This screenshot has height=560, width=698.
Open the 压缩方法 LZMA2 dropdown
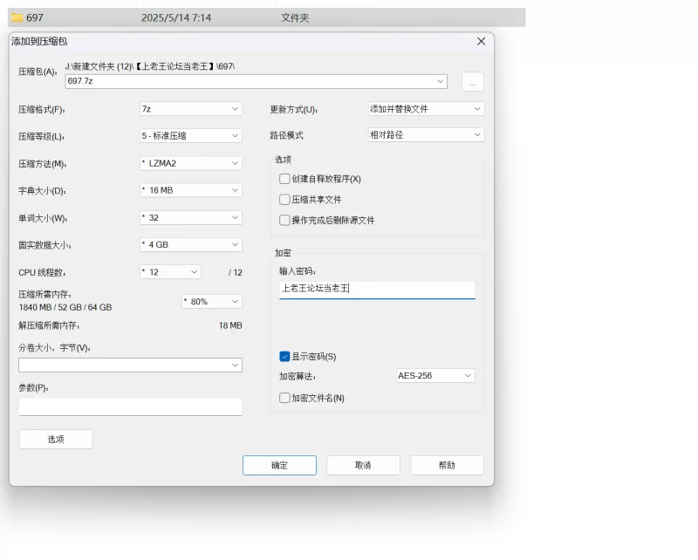[x=190, y=163]
